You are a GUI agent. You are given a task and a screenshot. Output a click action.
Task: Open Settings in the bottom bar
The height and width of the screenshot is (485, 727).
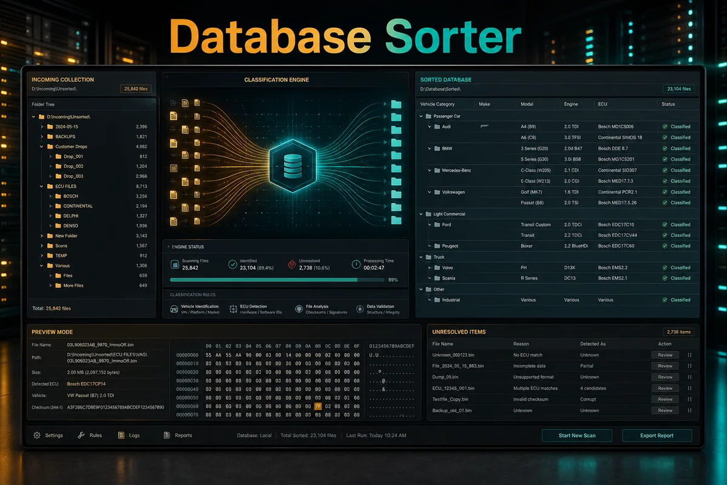click(x=48, y=435)
